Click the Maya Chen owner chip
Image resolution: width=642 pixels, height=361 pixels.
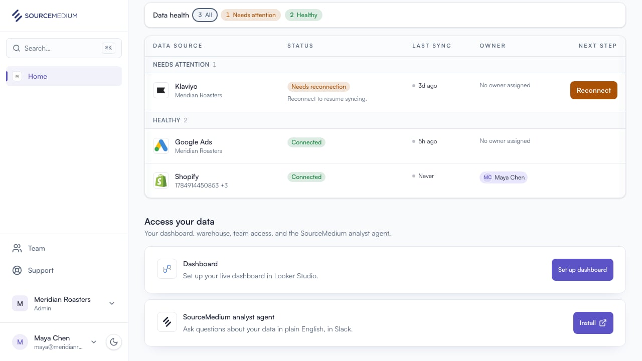(504, 177)
